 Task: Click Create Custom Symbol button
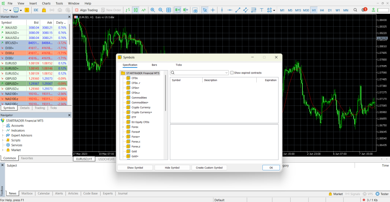(209, 168)
